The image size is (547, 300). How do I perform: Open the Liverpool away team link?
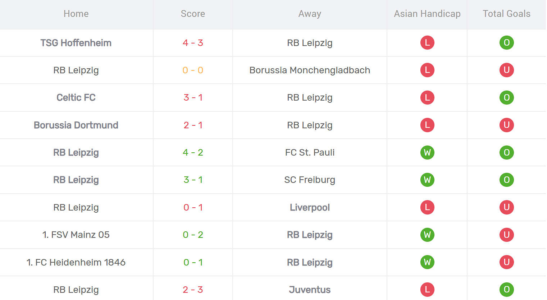(x=310, y=207)
